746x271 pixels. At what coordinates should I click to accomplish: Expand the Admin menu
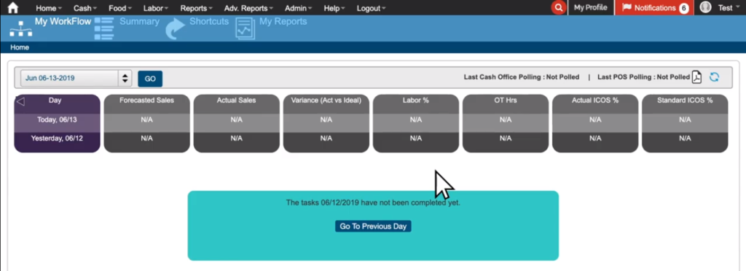pyautogui.click(x=298, y=8)
